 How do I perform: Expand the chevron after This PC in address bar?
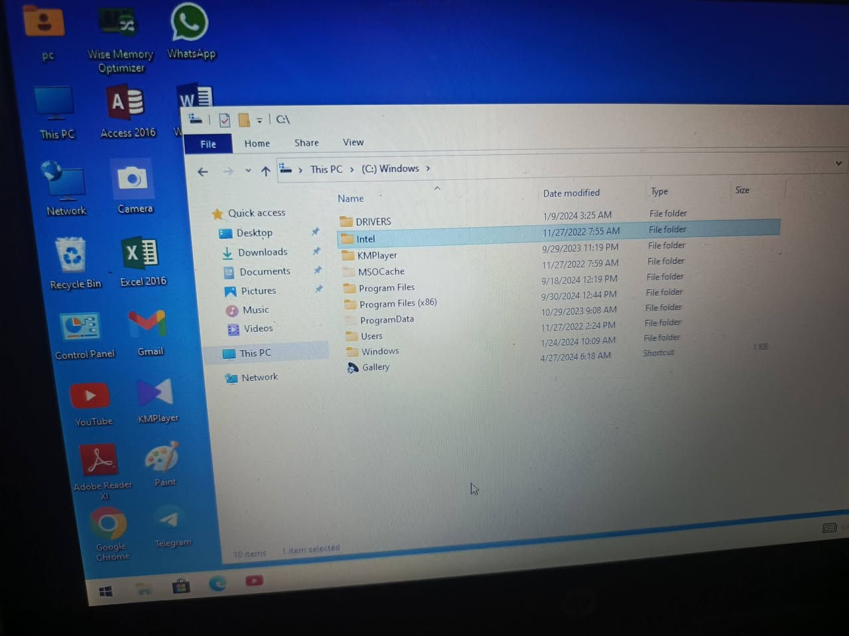point(352,170)
